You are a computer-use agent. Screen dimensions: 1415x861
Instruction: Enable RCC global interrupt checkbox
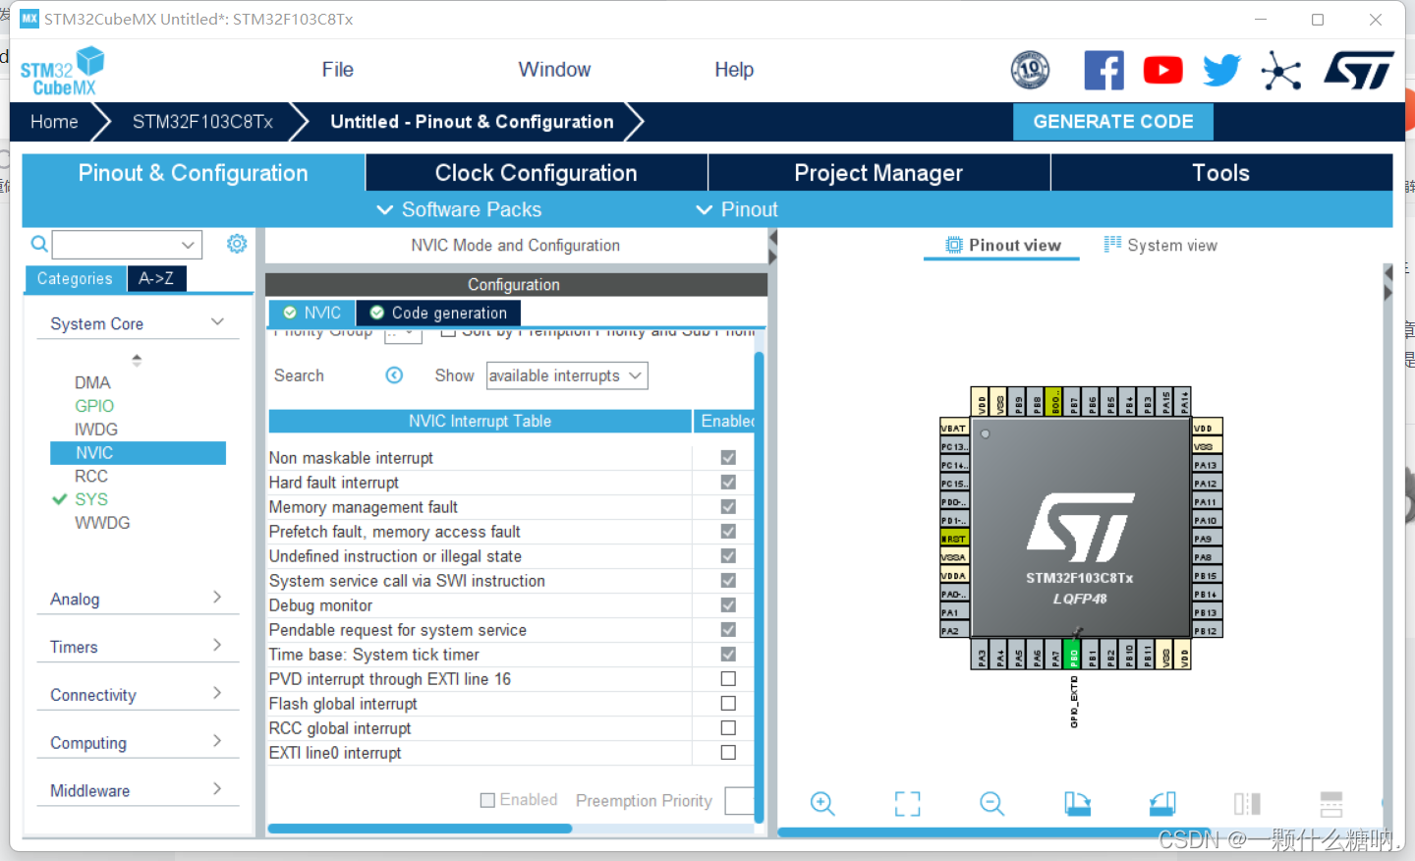pos(728,727)
